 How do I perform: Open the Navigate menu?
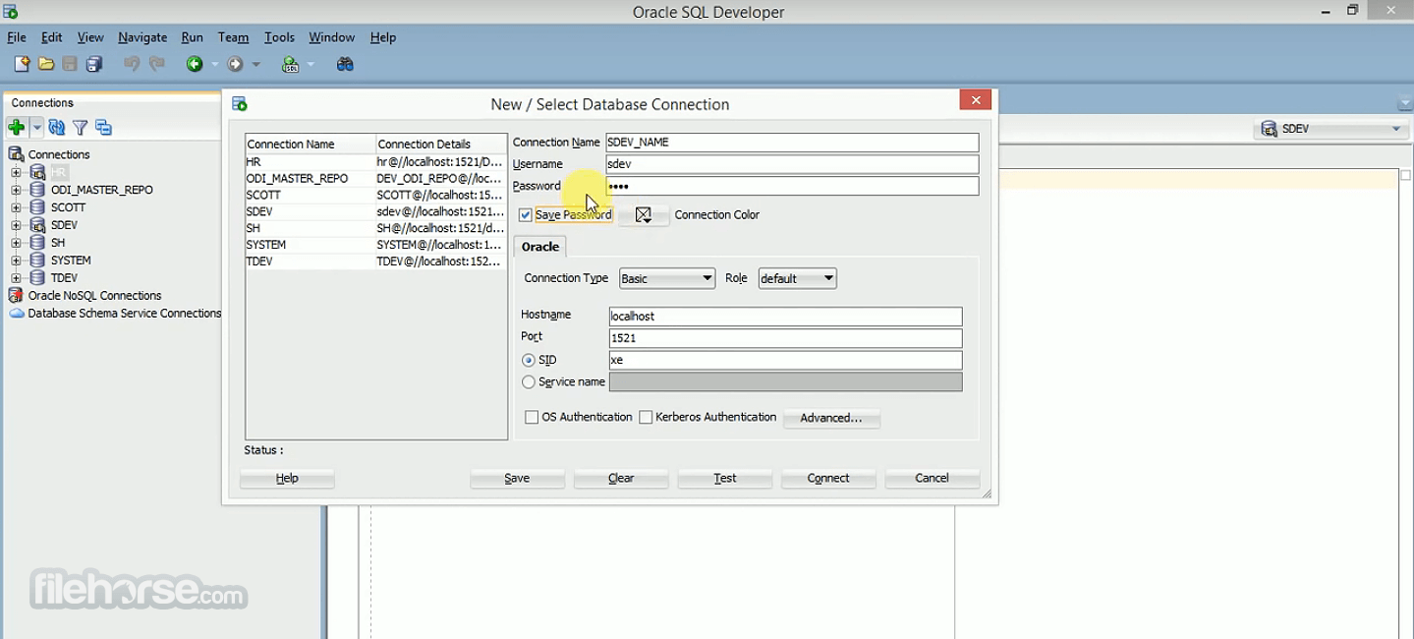[142, 37]
